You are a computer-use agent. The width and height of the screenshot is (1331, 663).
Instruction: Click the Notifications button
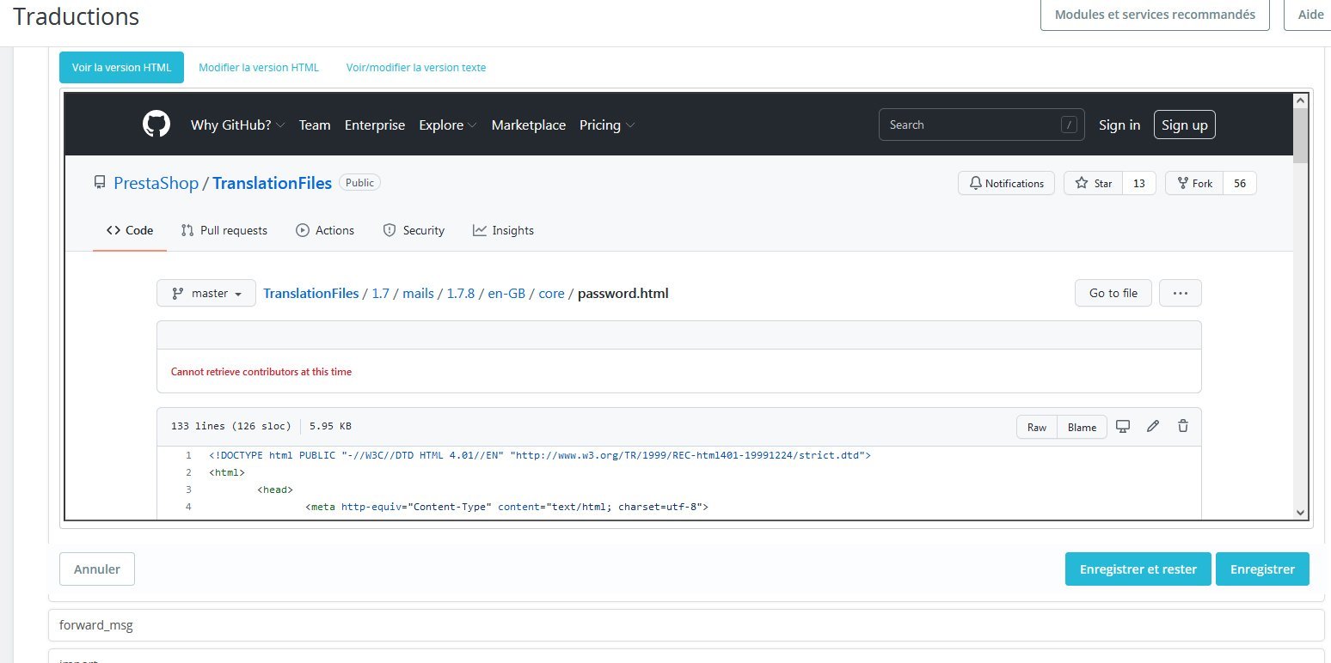click(x=1006, y=183)
